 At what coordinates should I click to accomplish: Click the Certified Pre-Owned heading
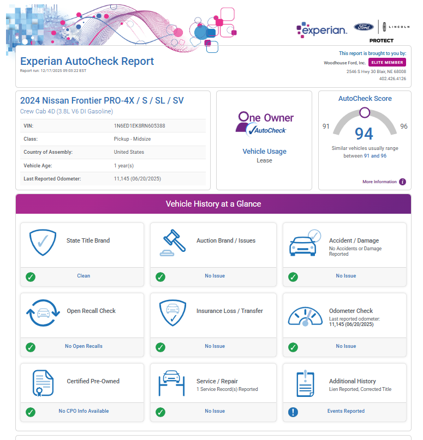(93, 381)
